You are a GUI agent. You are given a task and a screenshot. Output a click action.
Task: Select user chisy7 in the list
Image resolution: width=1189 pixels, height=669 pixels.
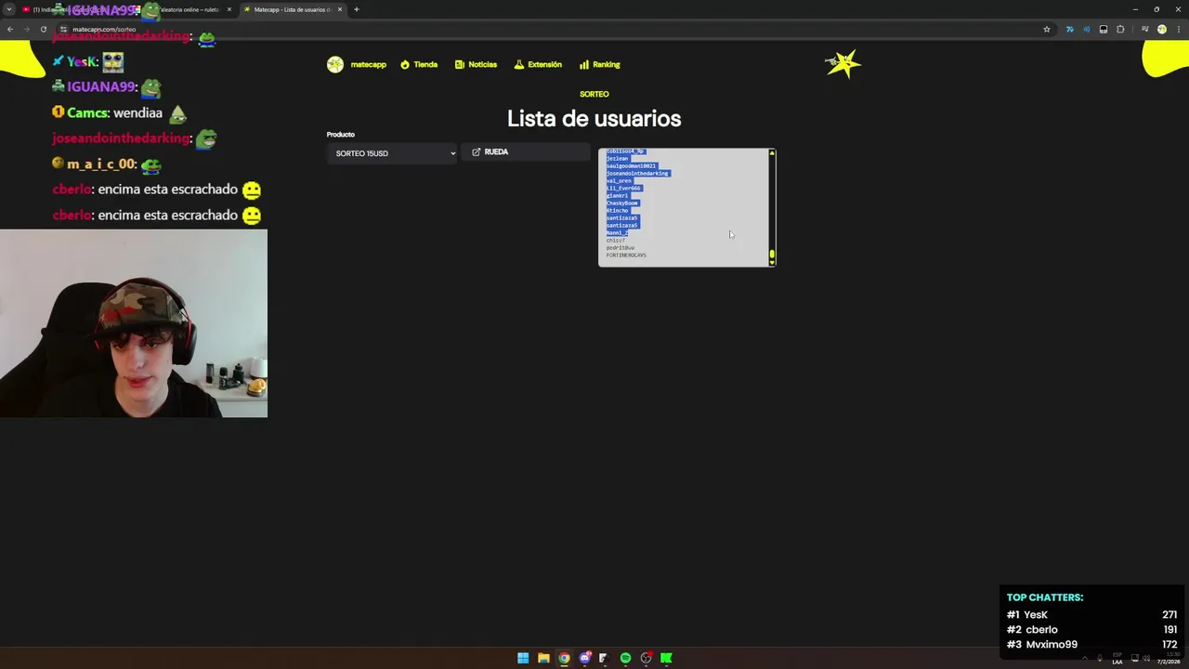[x=616, y=241]
